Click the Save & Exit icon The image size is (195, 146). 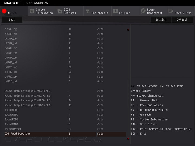point(171,11)
